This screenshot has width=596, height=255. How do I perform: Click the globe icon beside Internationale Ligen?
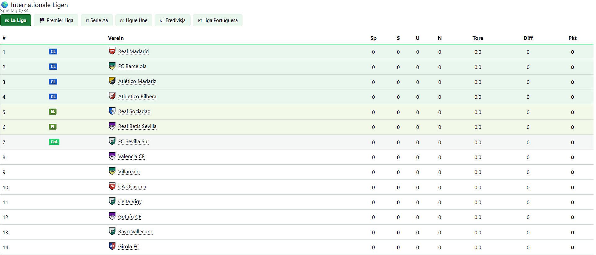coord(4,5)
